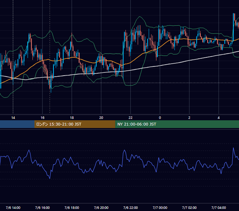The image size is (239, 211).
Task: Click the 7/7 00:00 time label
Action: click(x=160, y=207)
